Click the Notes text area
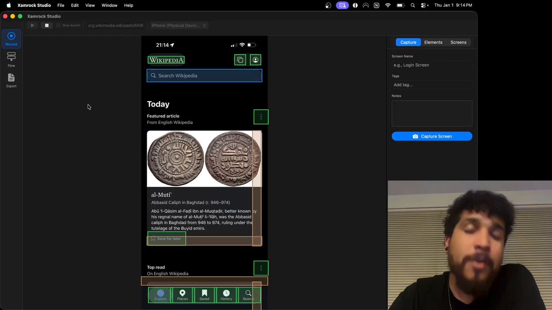 coord(432,113)
